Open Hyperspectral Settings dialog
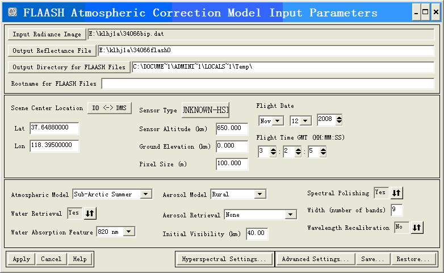The image size is (444, 273). 224,259
